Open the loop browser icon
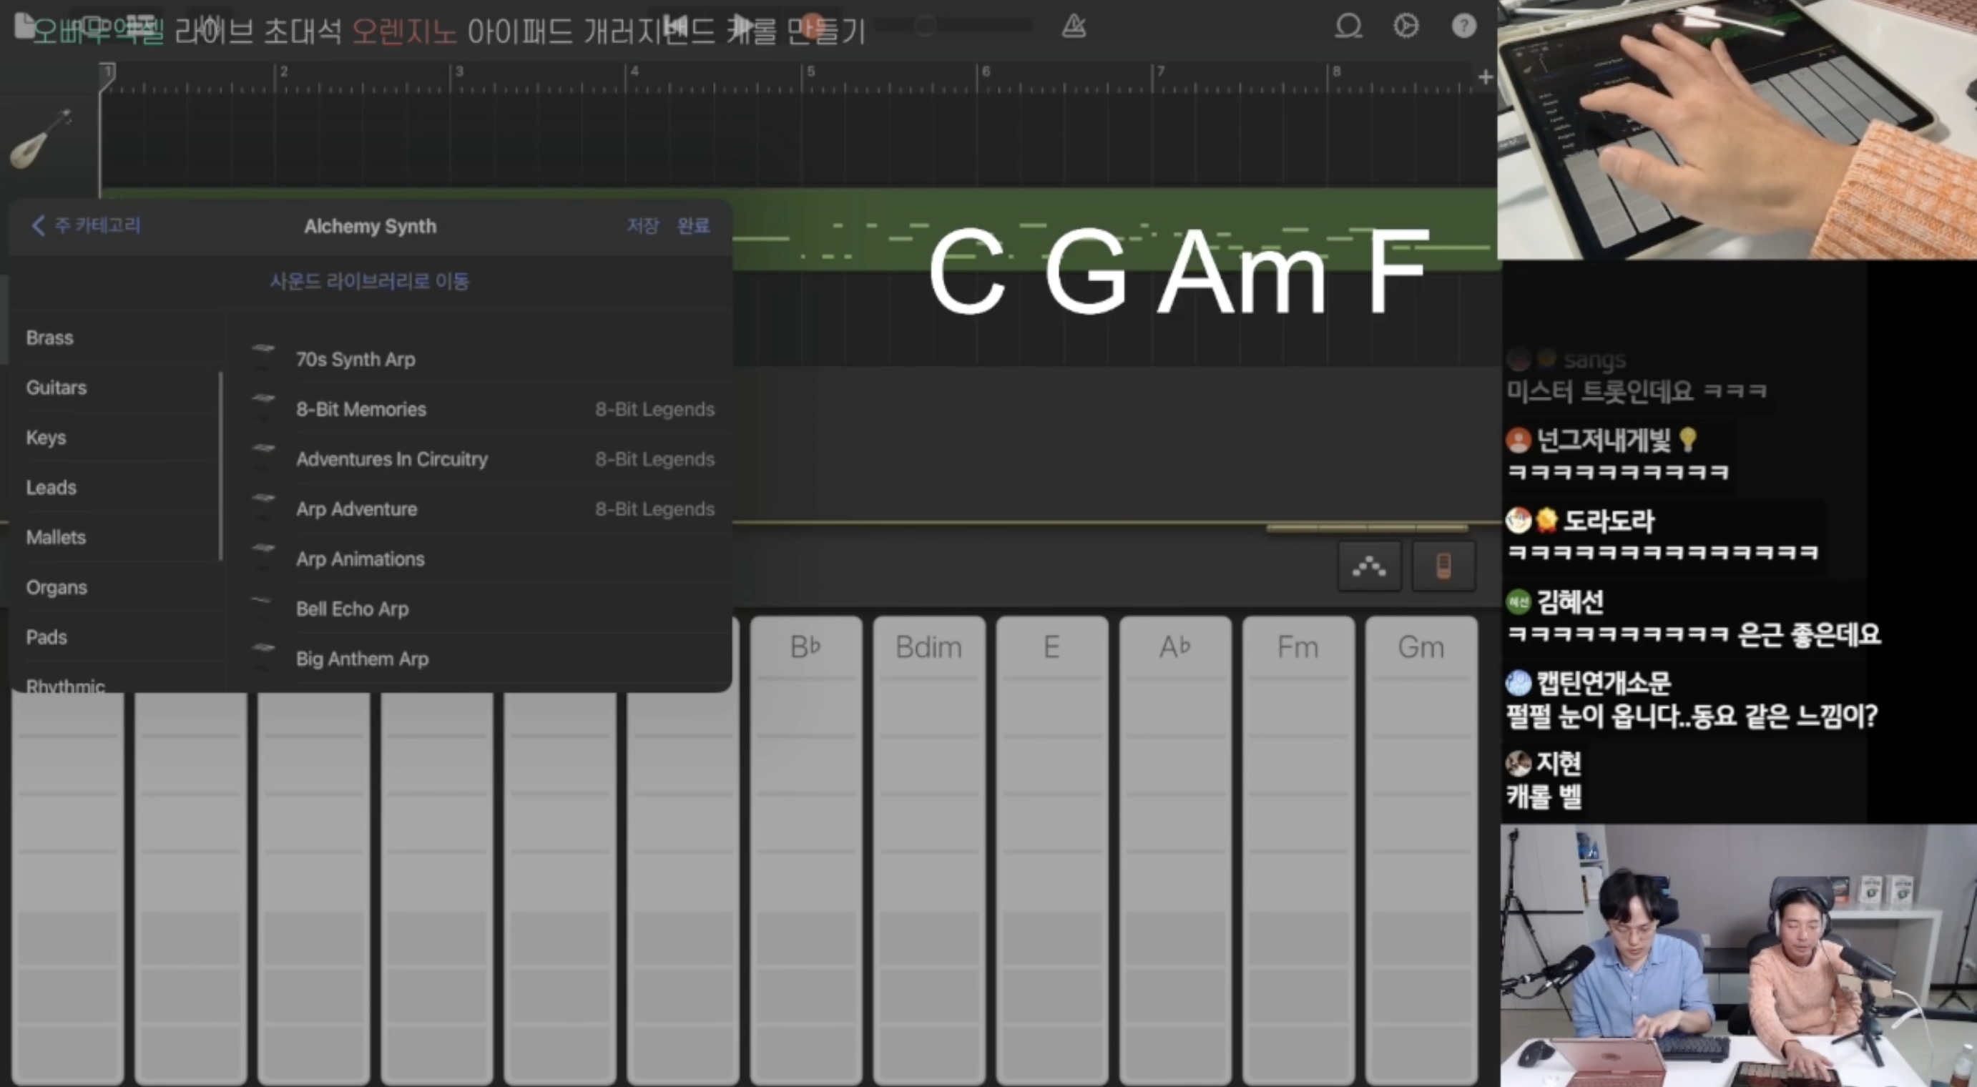 pos(1348,27)
